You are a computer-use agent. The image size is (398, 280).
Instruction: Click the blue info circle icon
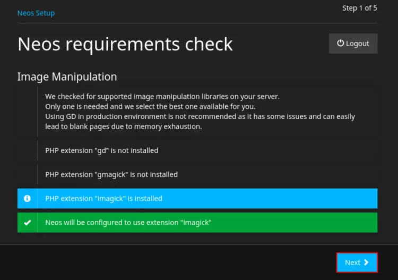tap(27, 198)
